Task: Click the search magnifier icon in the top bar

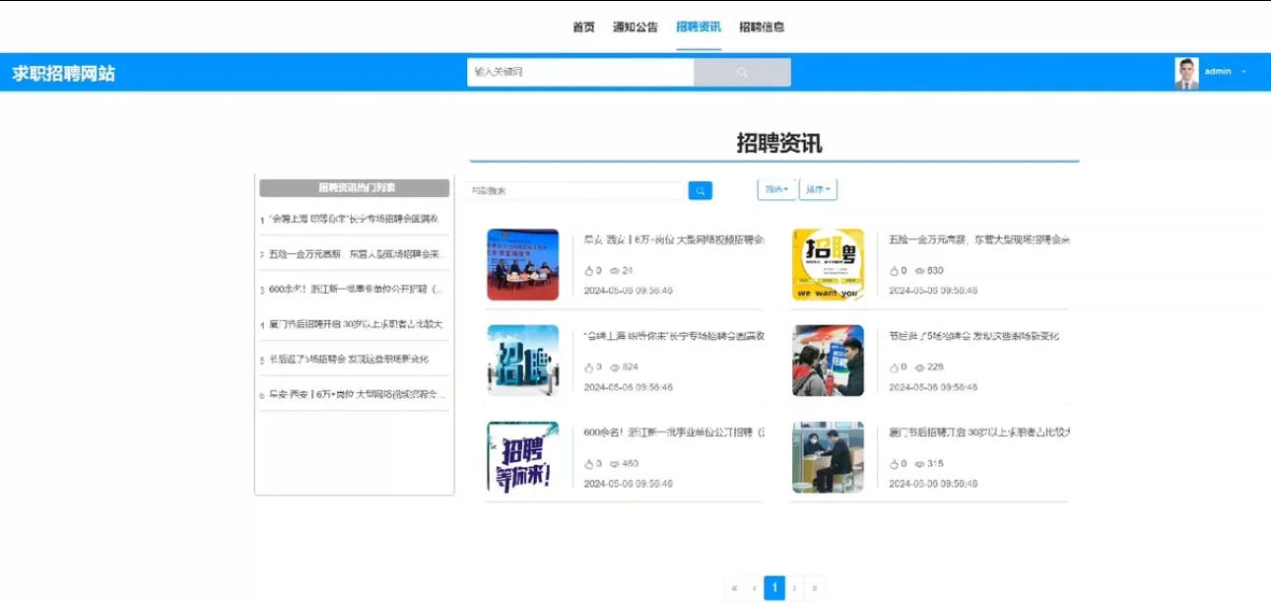Action: click(x=742, y=72)
